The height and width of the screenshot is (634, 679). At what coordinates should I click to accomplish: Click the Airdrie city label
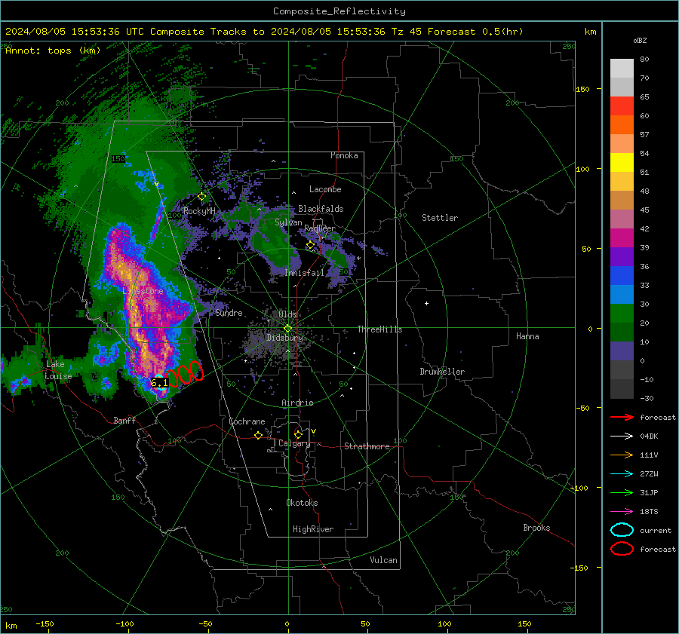[297, 403]
